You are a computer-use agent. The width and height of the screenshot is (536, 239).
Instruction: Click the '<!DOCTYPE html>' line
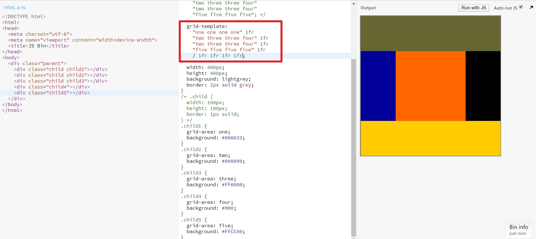24,16
